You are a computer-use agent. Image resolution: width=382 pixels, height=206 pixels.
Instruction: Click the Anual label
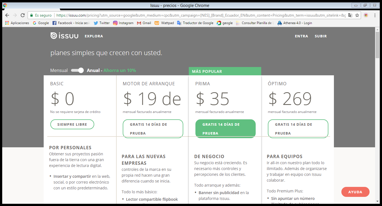pos(93,70)
